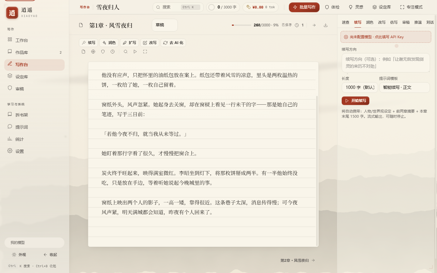Image resolution: width=437 pixels, height=273 pixels.
Task: Open the 草稿 chapter status dropdown
Action: [165, 25]
